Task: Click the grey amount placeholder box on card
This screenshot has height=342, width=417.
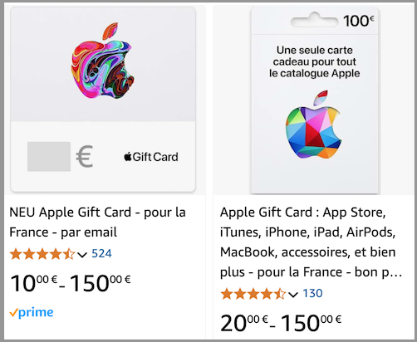Action: [49, 157]
